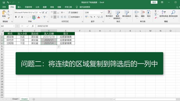Open the number format dropdown showing 日期
The image size is (180, 101).
(102, 12)
